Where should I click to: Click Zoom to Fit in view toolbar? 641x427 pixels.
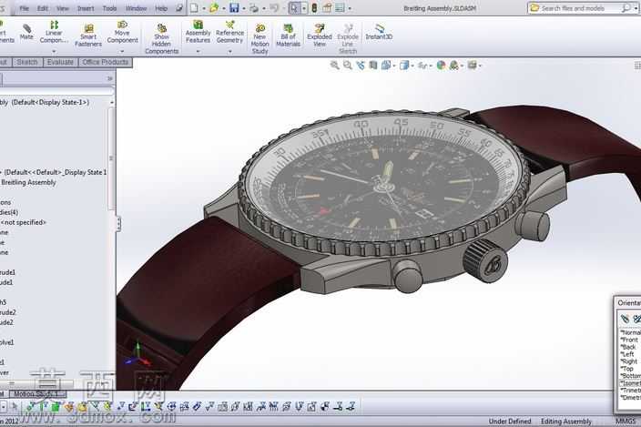point(334,66)
